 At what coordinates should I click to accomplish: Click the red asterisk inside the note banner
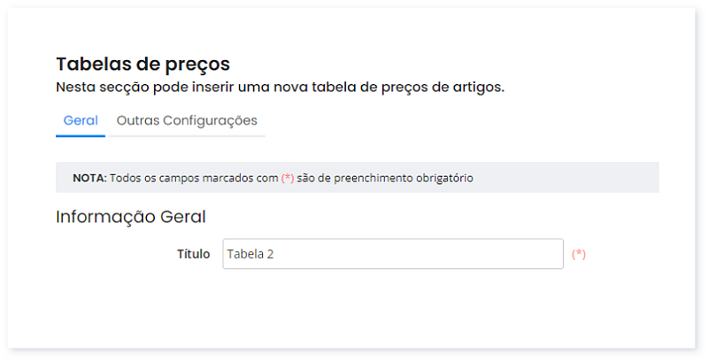pyautogui.click(x=288, y=178)
